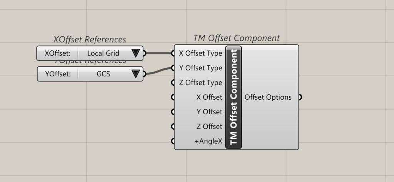Click the Y Offset Type parameter label
This screenshot has width=394, height=182.
pos(200,68)
